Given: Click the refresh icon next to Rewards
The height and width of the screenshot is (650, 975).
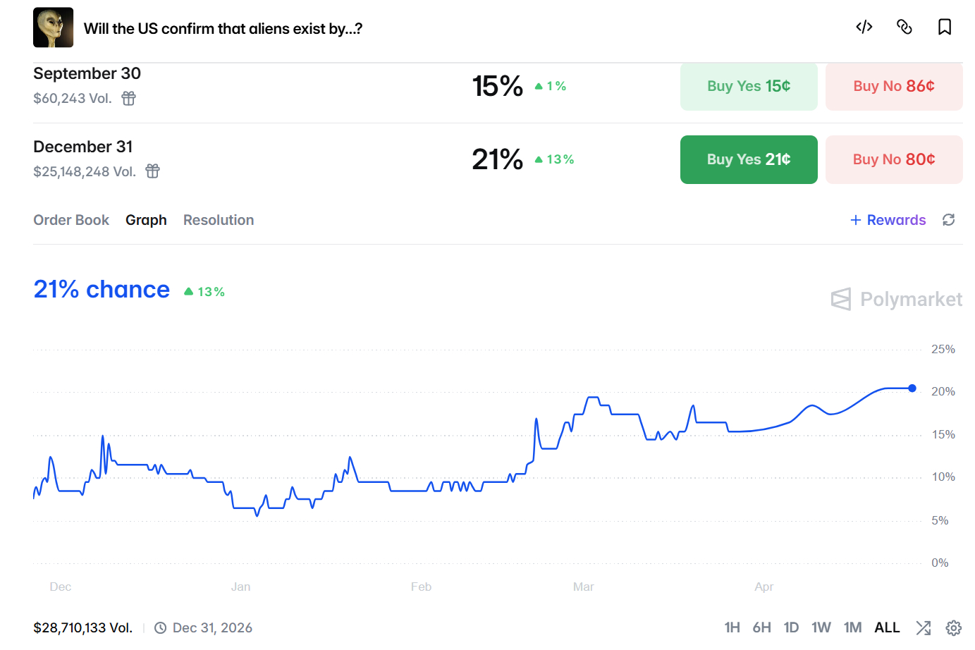Looking at the screenshot, I should pos(949,220).
